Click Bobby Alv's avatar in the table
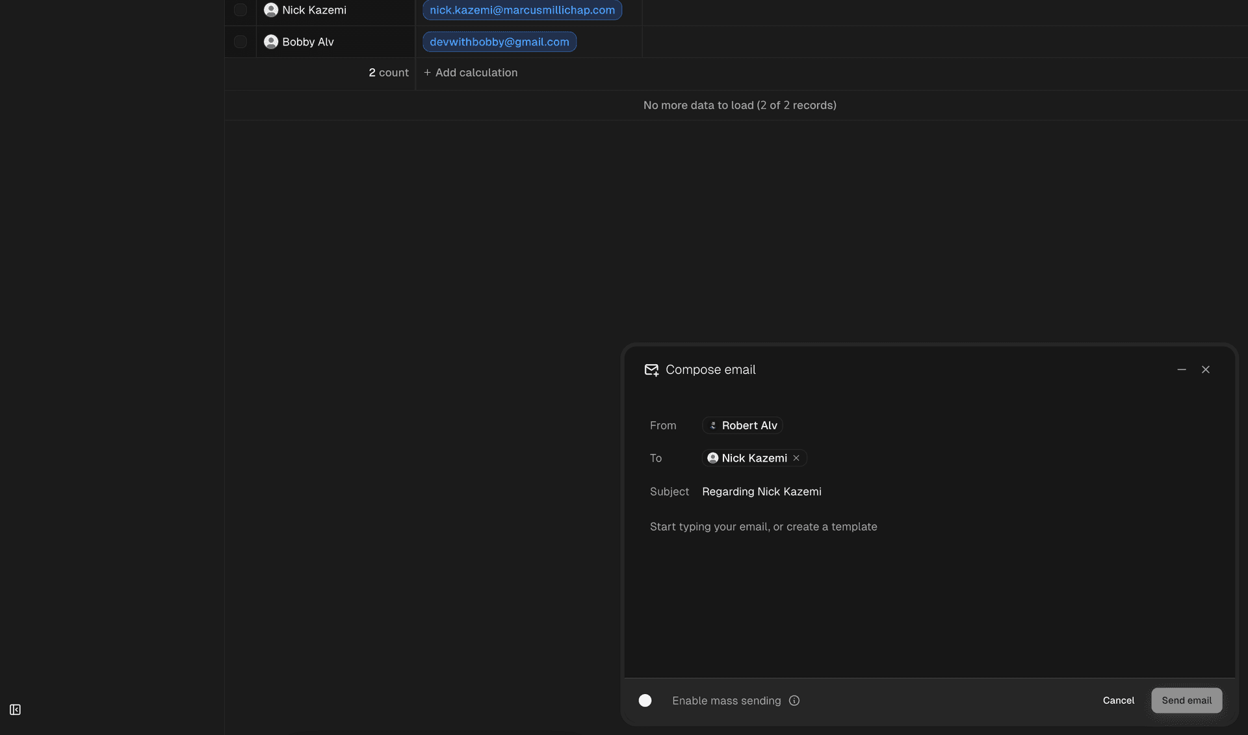The image size is (1248, 735). click(270, 42)
